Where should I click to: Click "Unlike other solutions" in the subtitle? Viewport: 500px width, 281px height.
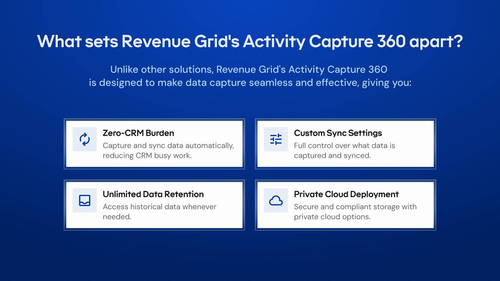pyautogui.click(x=162, y=69)
